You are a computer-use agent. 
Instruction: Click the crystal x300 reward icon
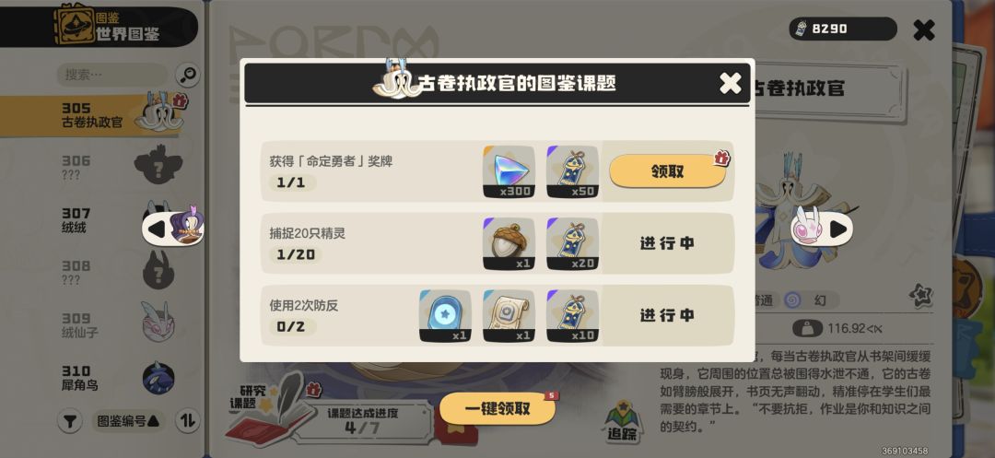(509, 172)
